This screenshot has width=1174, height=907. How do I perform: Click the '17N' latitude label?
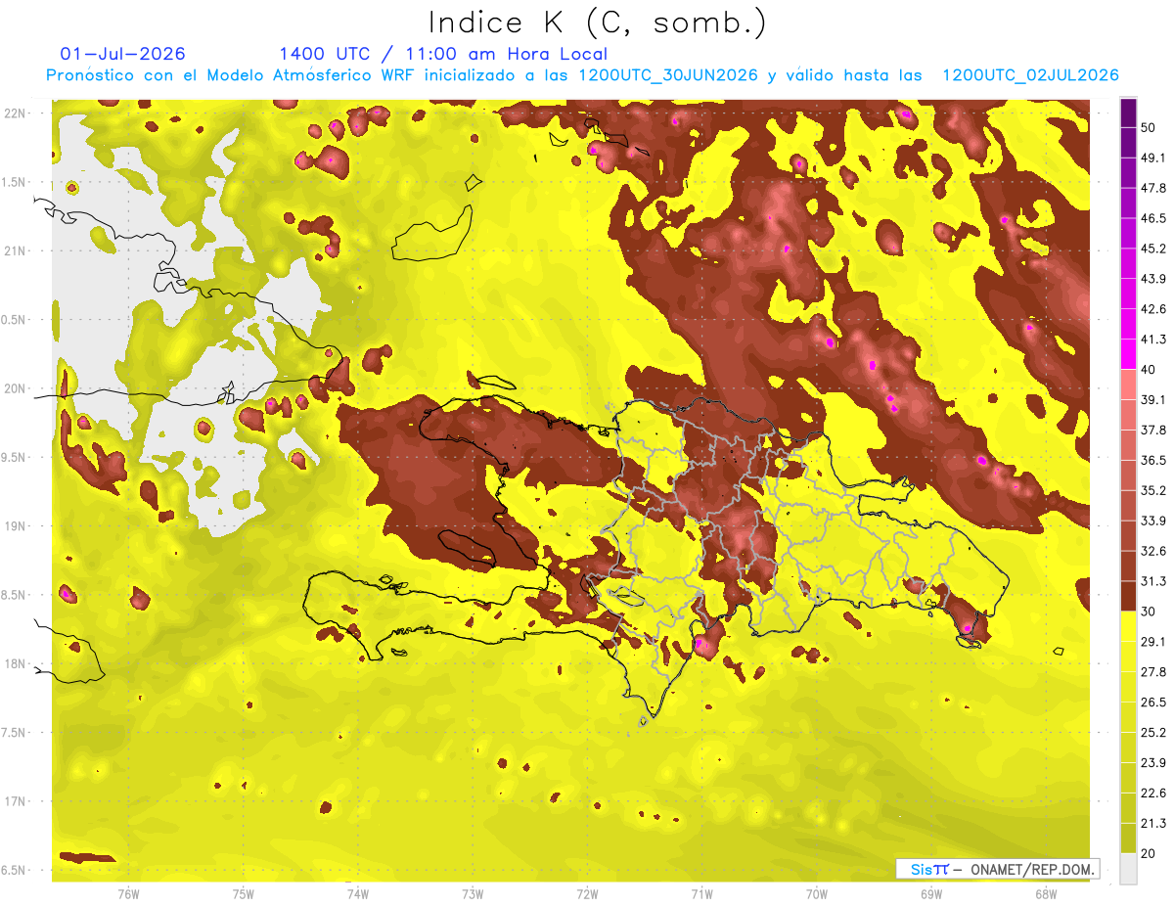click(x=16, y=802)
